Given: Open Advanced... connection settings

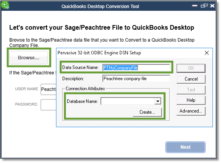Looking at the screenshot, I should pyautogui.click(x=191, y=111).
